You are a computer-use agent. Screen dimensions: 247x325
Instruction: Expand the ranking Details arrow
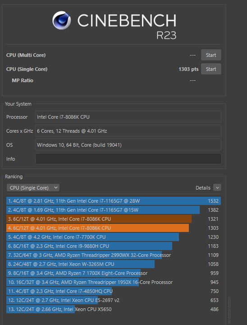click(x=217, y=188)
